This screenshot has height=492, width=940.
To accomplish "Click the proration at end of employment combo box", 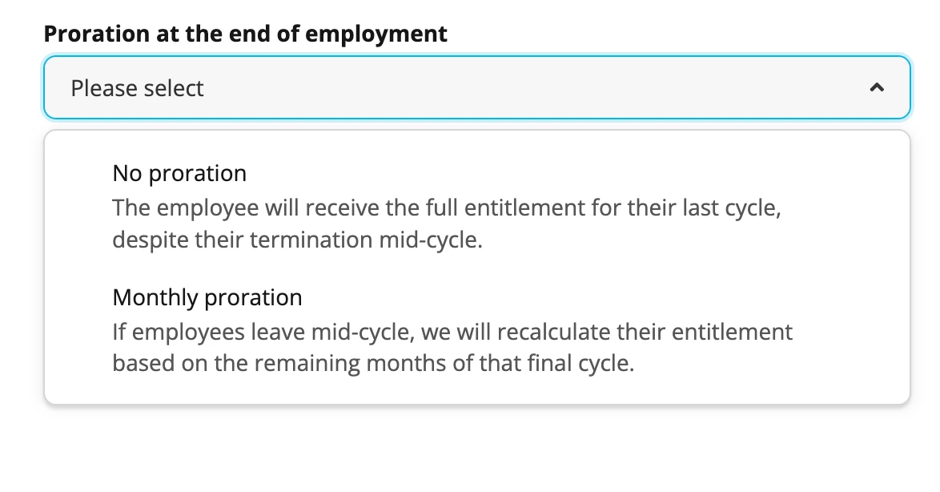I will click(x=477, y=87).
